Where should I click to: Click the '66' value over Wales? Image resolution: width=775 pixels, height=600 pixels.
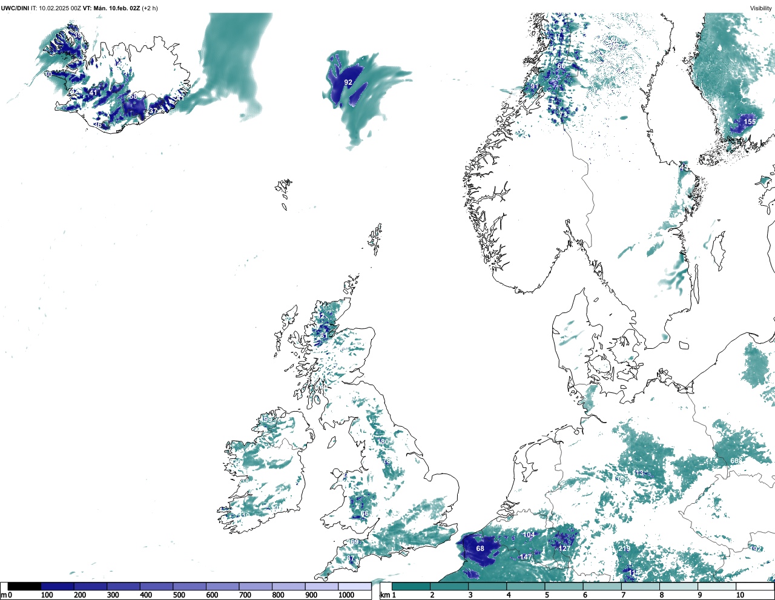[364, 514]
